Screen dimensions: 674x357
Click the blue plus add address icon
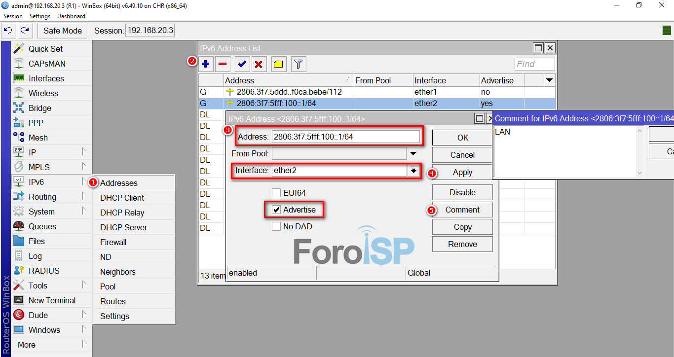point(206,64)
